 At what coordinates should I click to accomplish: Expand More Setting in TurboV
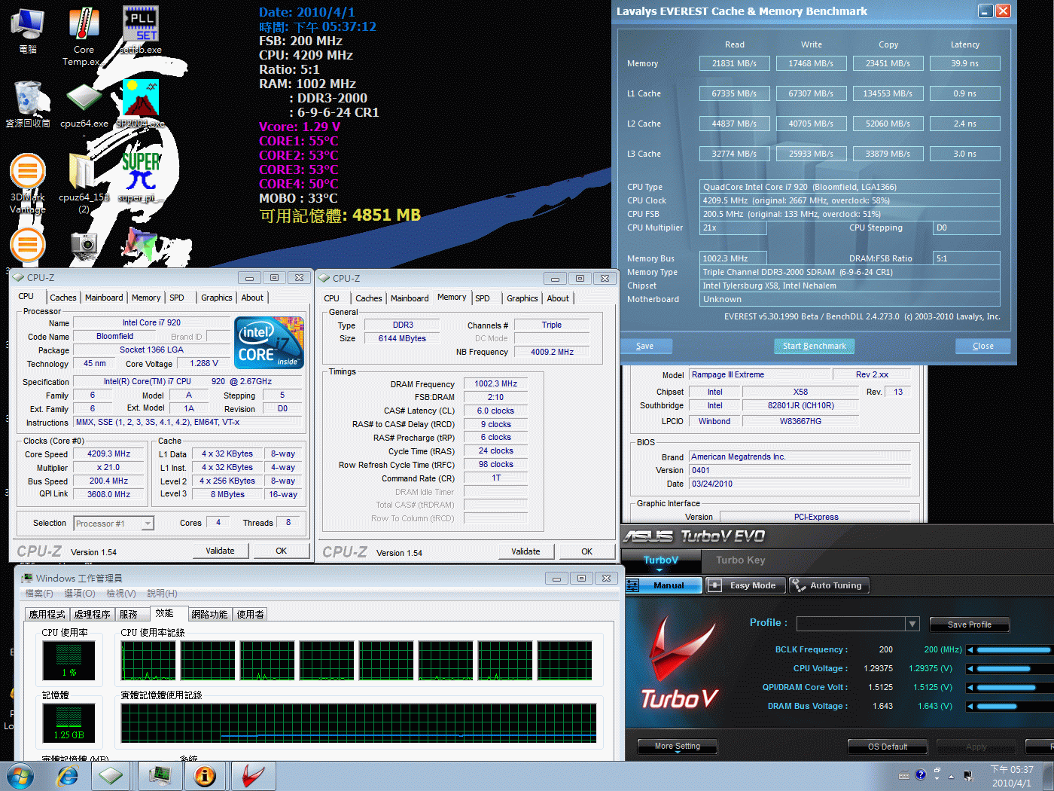pyautogui.click(x=677, y=747)
